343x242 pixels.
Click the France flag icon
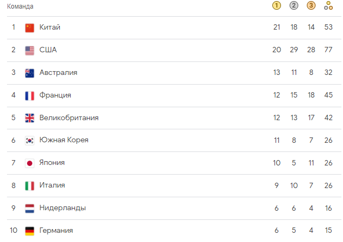pos(30,96)
